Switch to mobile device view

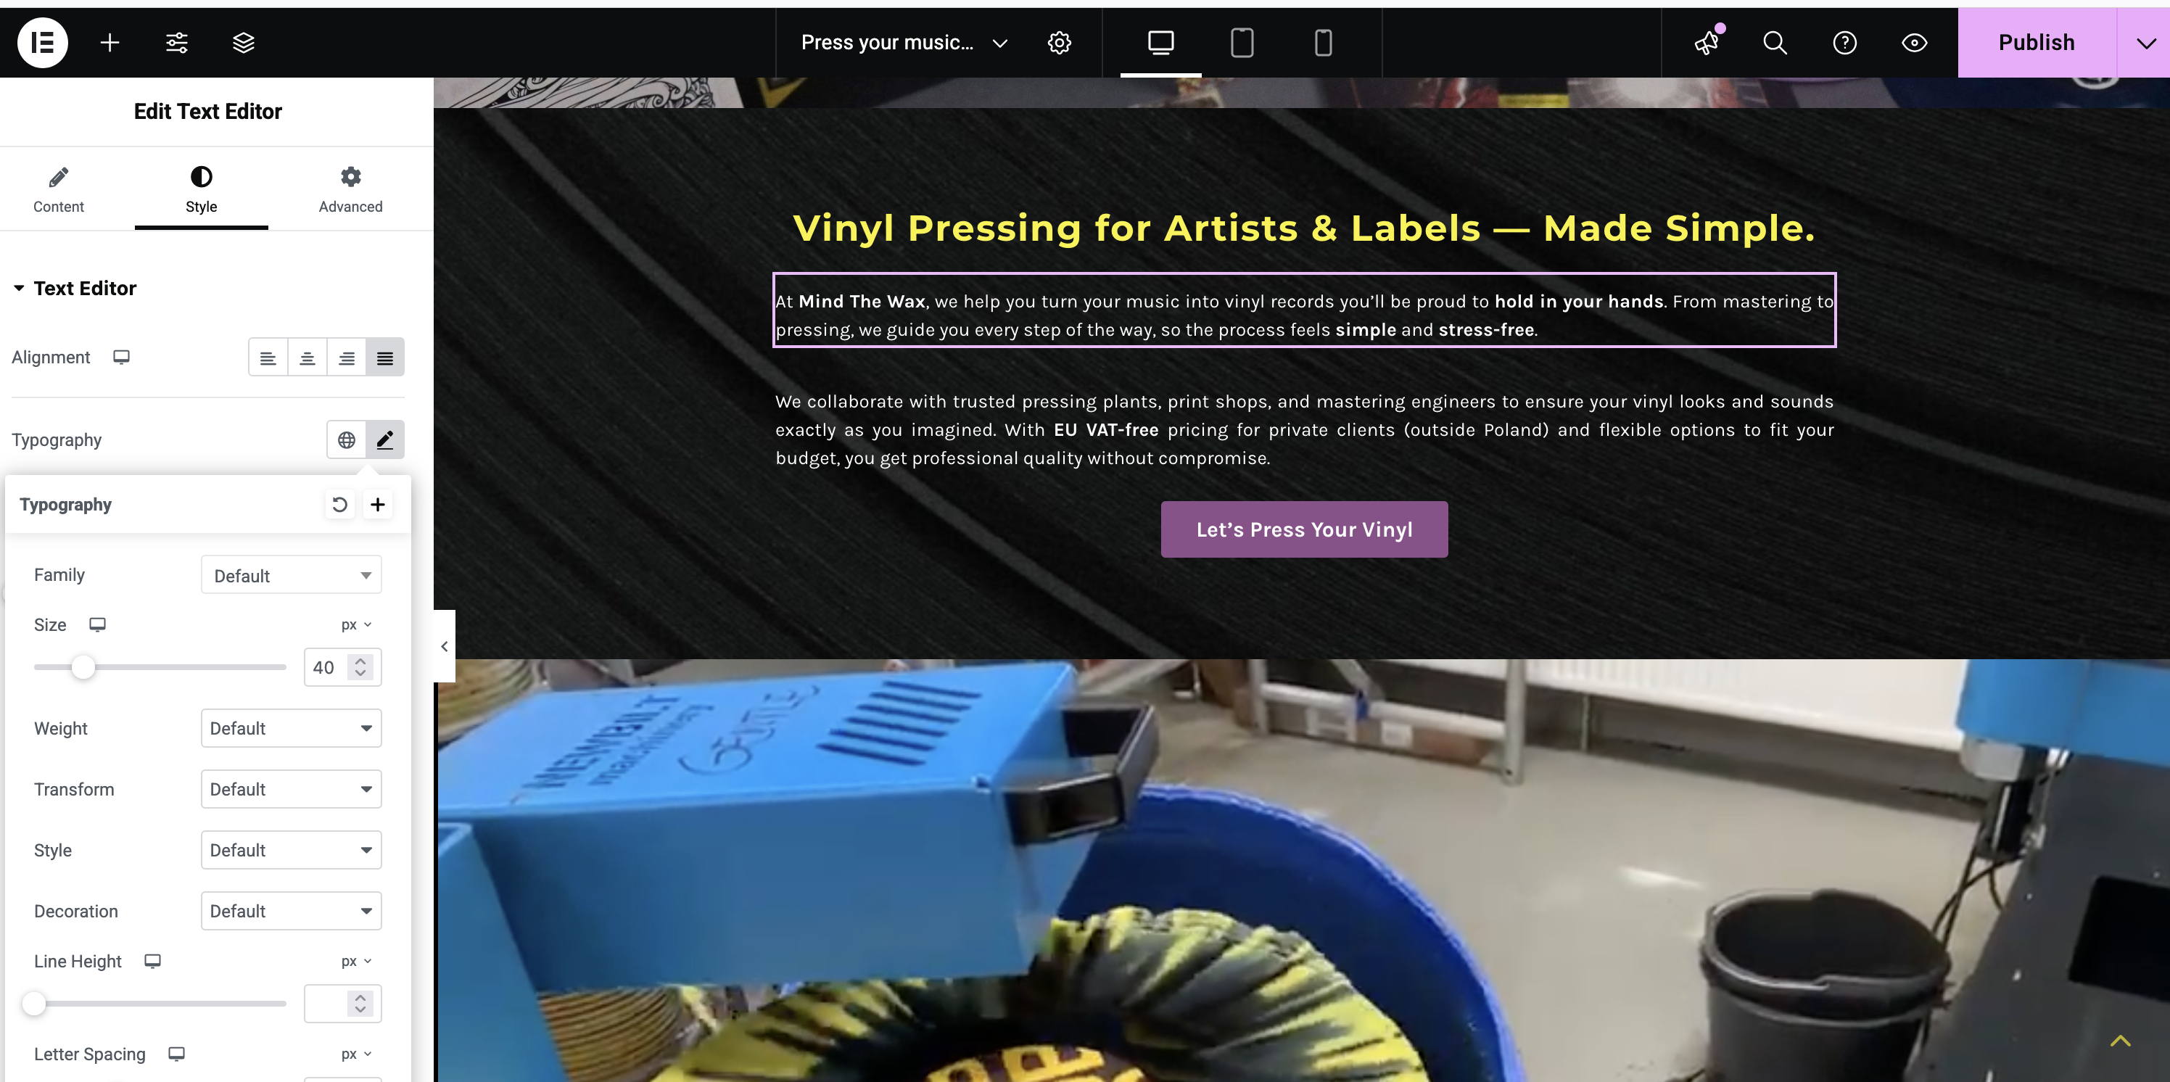pos(1324,42)
